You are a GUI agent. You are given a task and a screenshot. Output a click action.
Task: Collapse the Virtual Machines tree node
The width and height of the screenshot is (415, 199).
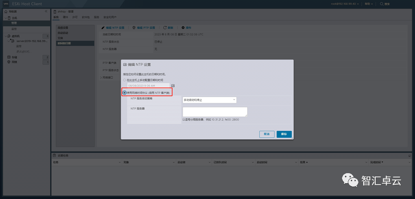[x=5, y=36]
